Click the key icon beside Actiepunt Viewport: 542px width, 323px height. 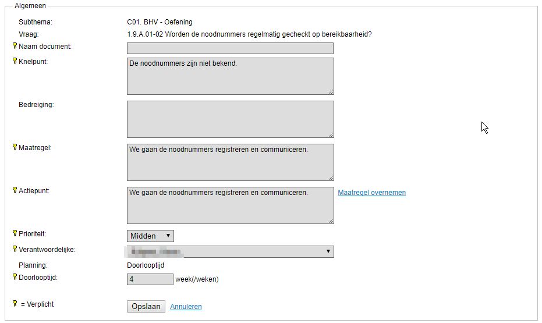tap(15, 190)
